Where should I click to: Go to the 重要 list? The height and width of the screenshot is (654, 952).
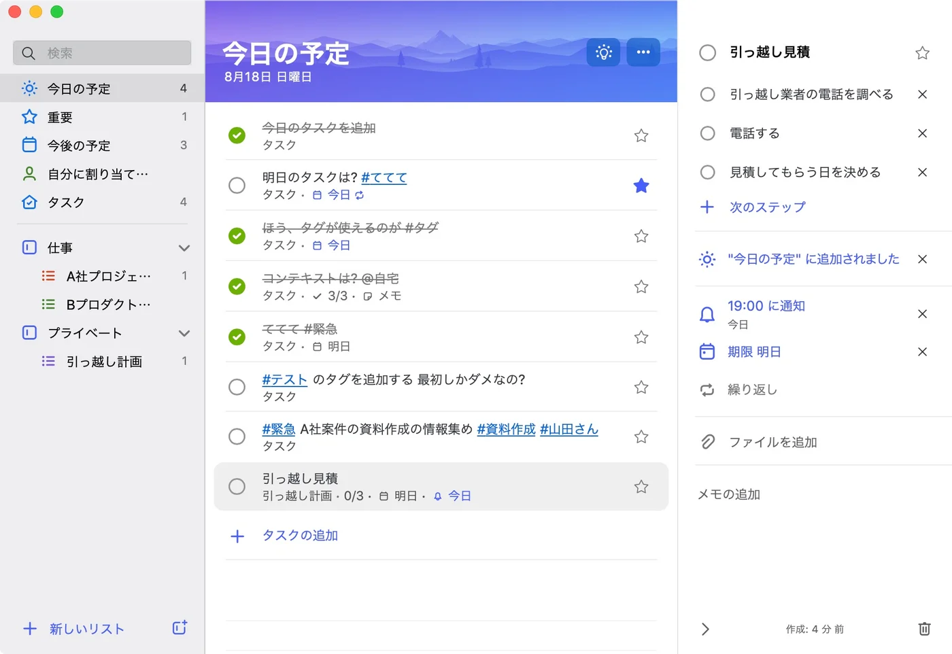point(102,117)
